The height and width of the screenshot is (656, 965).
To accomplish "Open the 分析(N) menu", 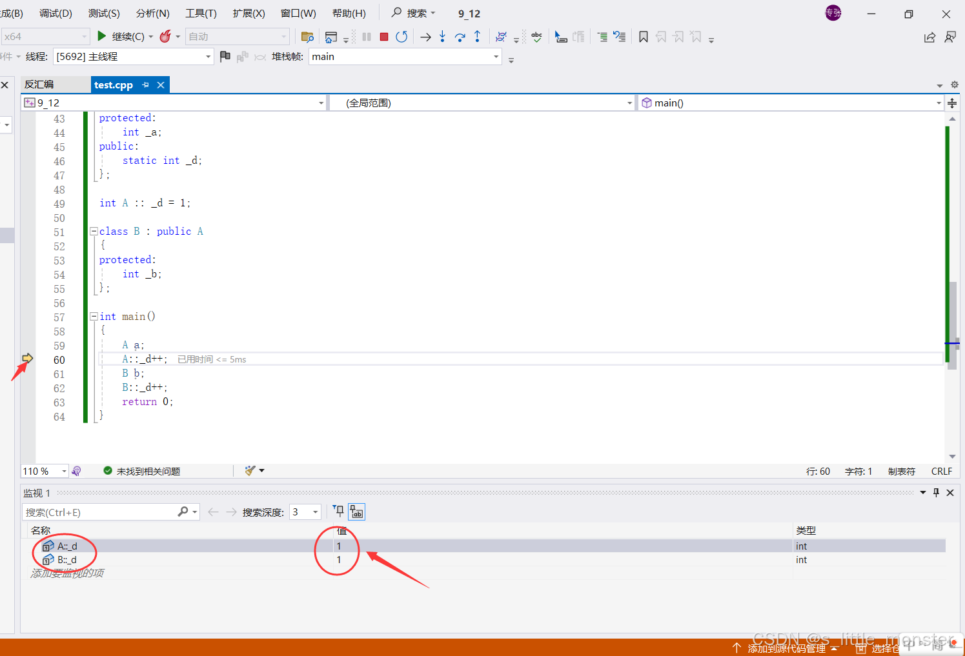I will [x=153, y=14].
